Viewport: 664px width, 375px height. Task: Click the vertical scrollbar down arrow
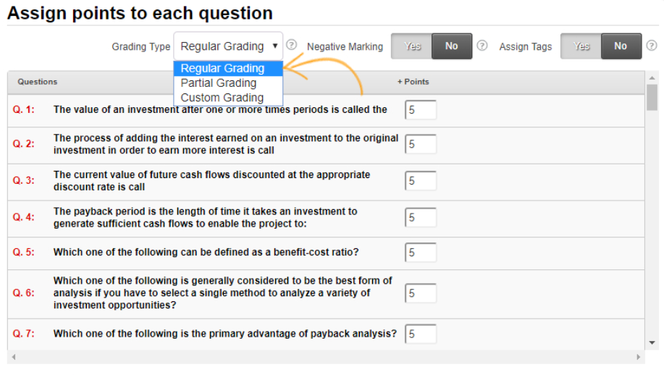tap(652, 342)
